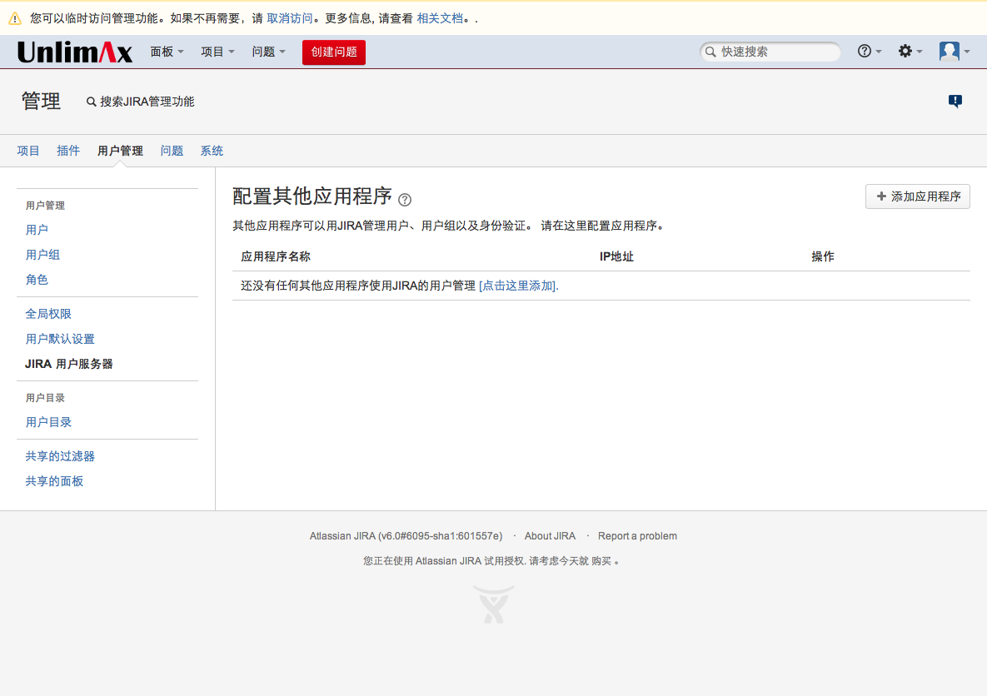Viewport: 987px width, 696px height.
Task: Expand the 面板 dropdown menu
Action: (x=167, y=52)
